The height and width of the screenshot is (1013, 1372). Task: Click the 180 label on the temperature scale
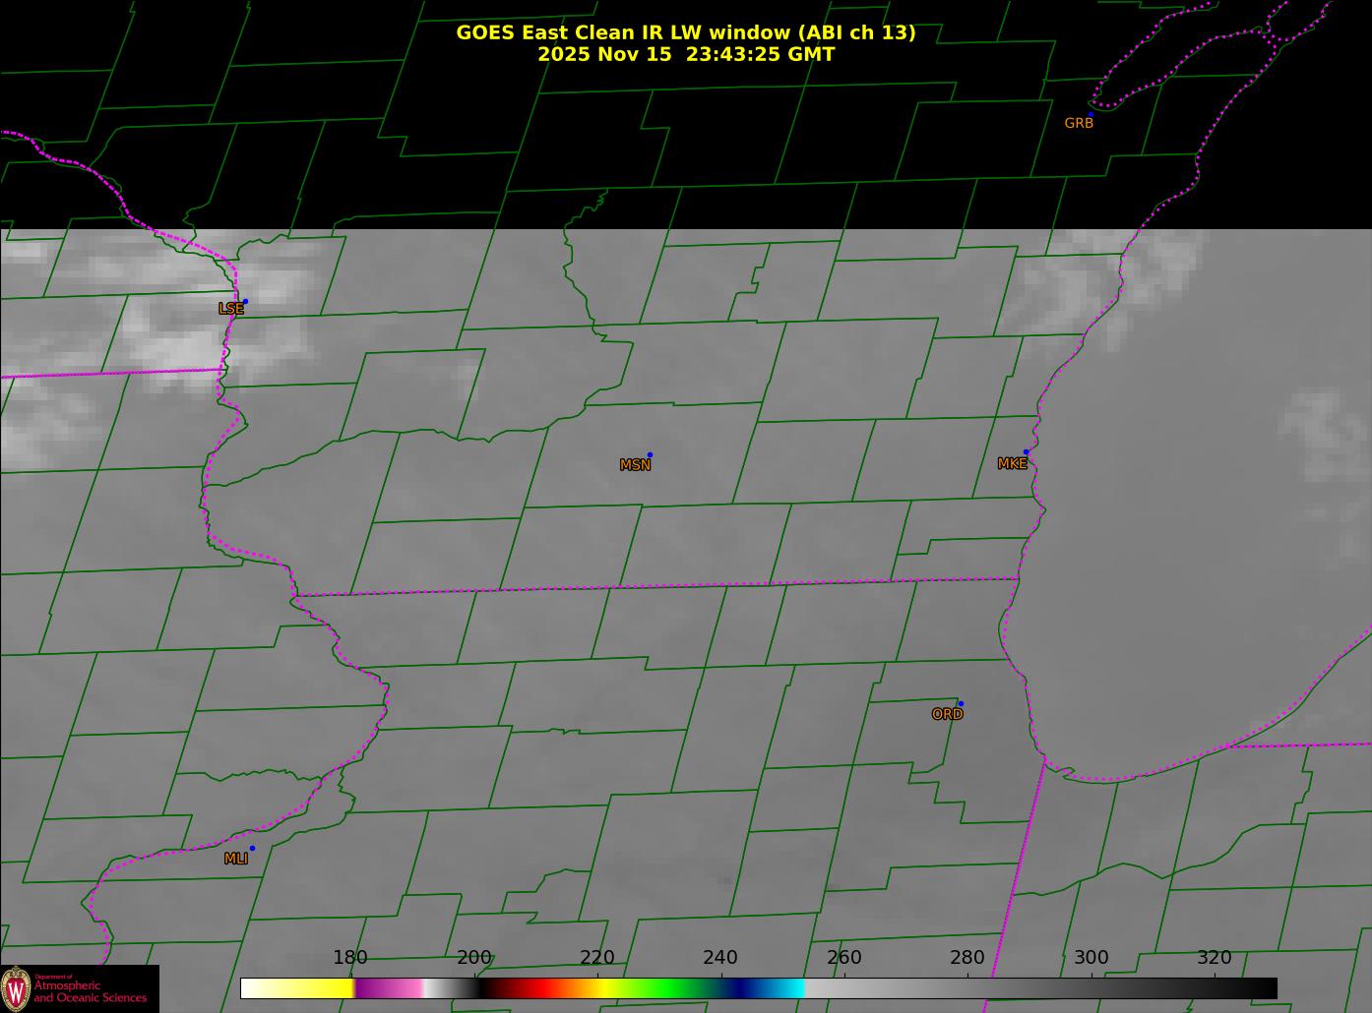coord(349,958)
